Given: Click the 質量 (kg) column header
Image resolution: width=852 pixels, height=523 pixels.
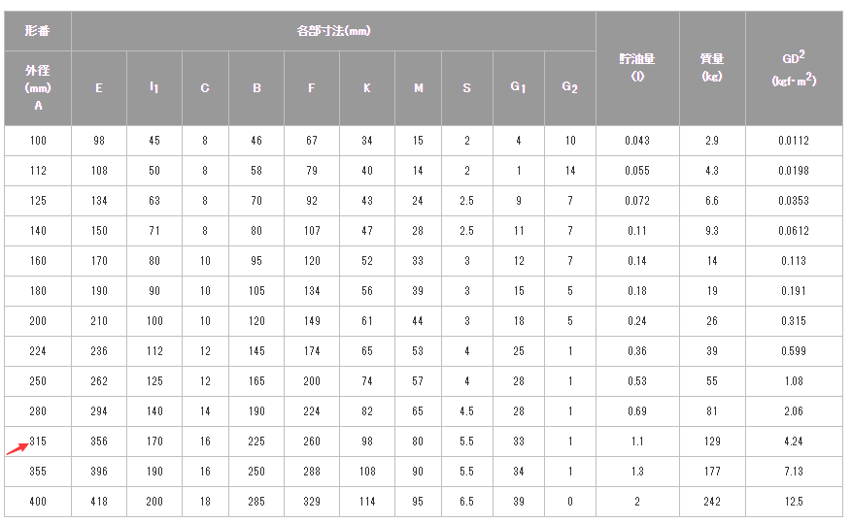Looking at the screenshot, I should tap(712, 68).
